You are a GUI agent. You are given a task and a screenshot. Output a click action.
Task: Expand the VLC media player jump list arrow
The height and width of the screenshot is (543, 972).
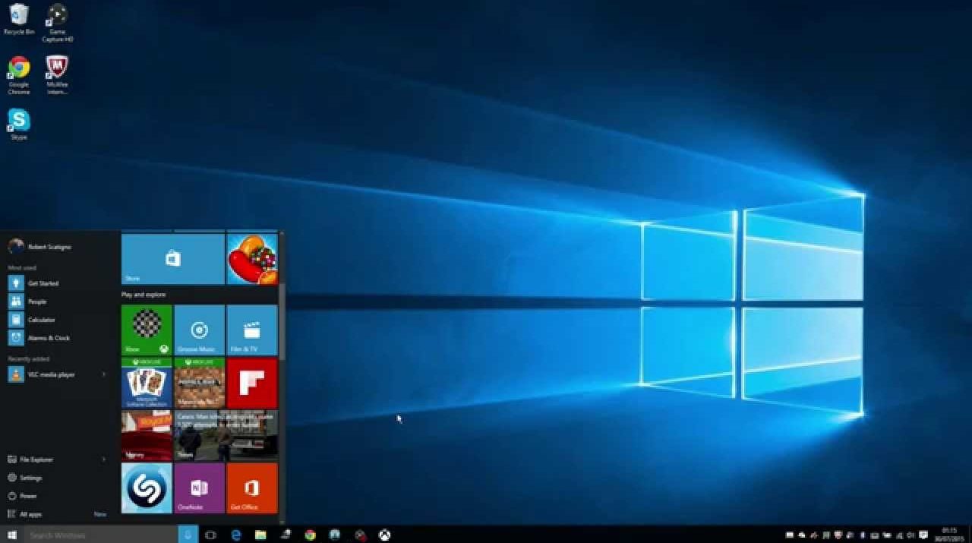[104, 374]
